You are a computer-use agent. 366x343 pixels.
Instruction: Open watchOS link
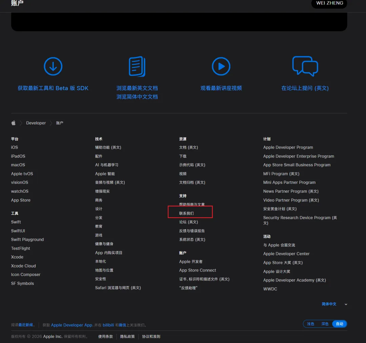(20, 191)
